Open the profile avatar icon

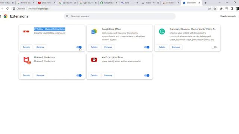coord(237,9)
